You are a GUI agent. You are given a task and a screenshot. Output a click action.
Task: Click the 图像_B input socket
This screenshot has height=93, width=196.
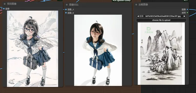pyautogui.click(x=66, y=13)
